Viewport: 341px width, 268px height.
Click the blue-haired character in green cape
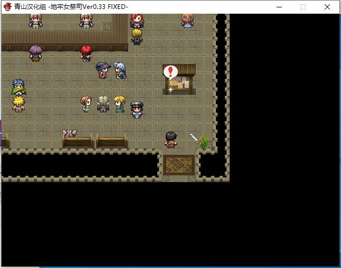tap(18, 87)
